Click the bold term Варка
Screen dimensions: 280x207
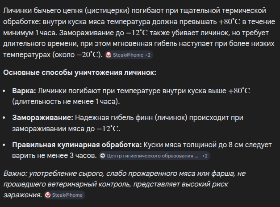24,91
